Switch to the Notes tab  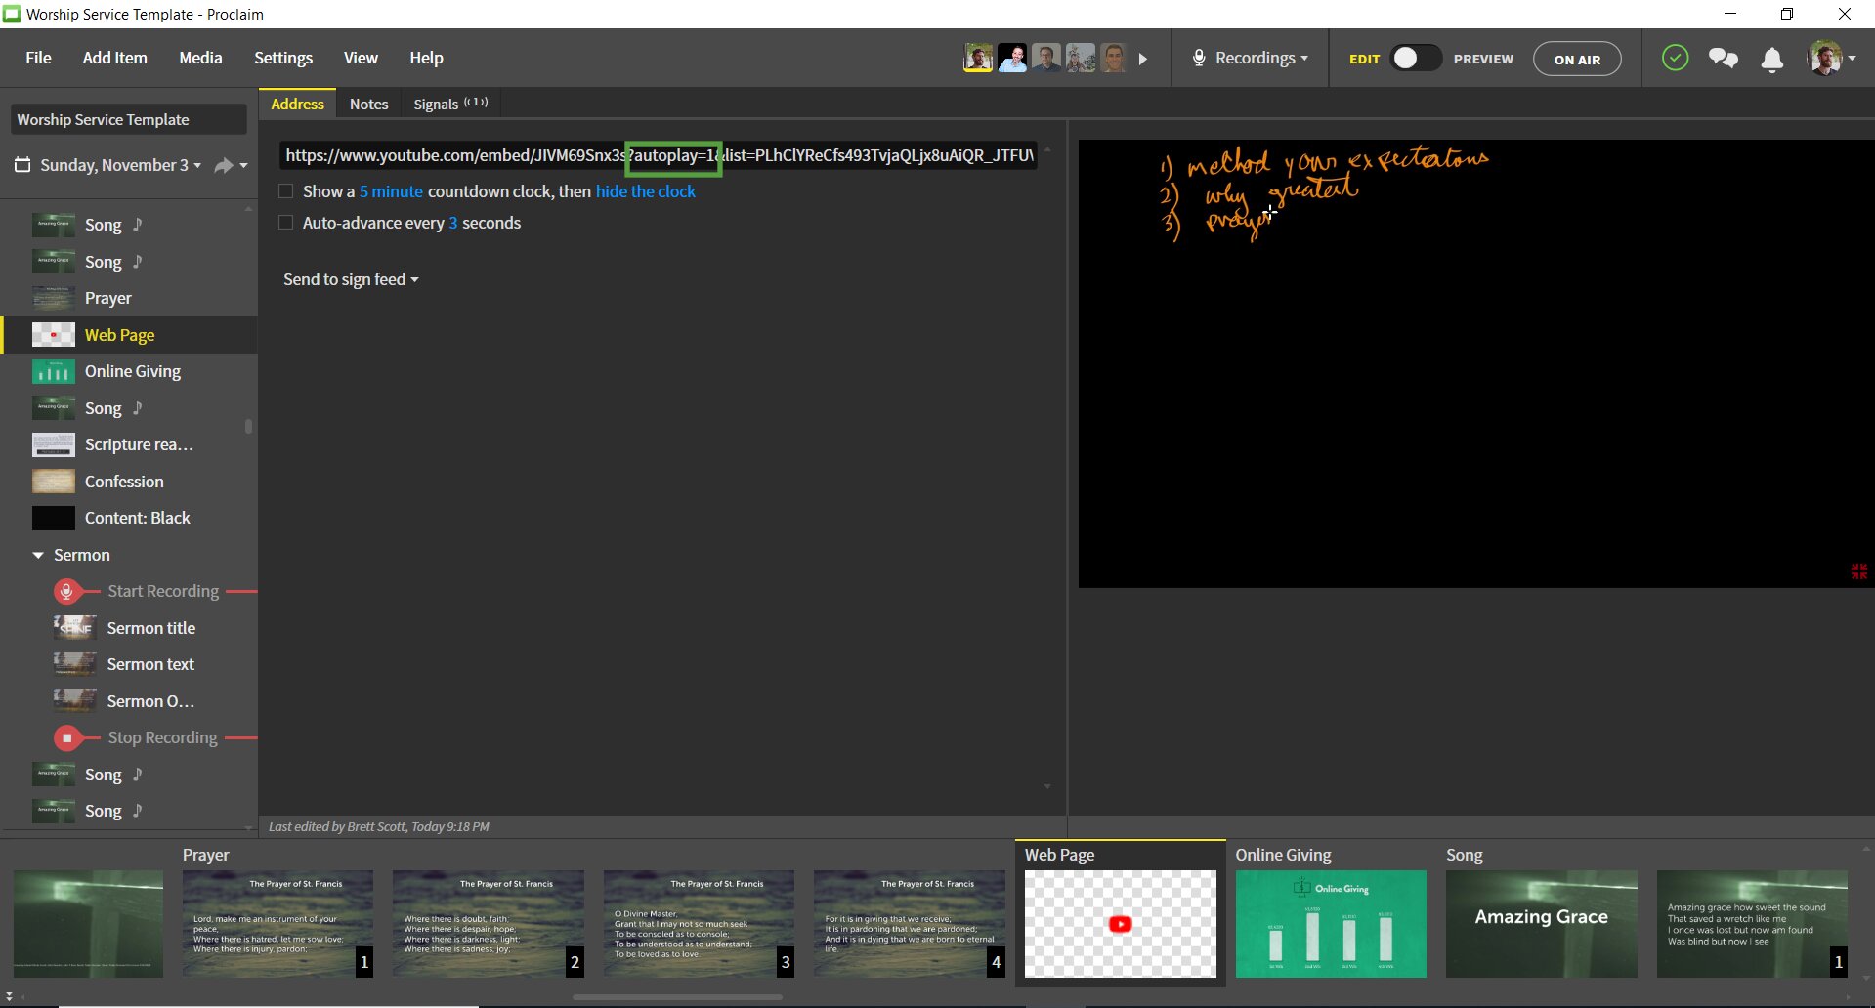pos(368,105)
